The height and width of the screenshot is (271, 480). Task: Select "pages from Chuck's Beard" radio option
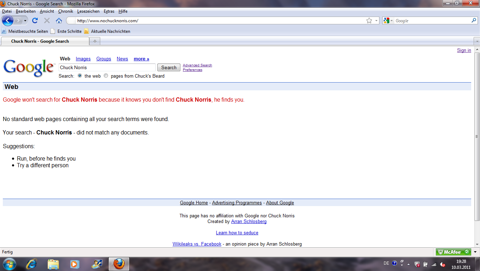tap(106, 76)
